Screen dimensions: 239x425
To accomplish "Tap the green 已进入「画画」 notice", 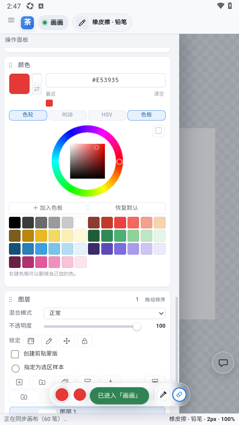I will [119, 395].
